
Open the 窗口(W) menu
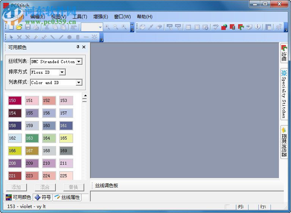click(x=122, y=17)
